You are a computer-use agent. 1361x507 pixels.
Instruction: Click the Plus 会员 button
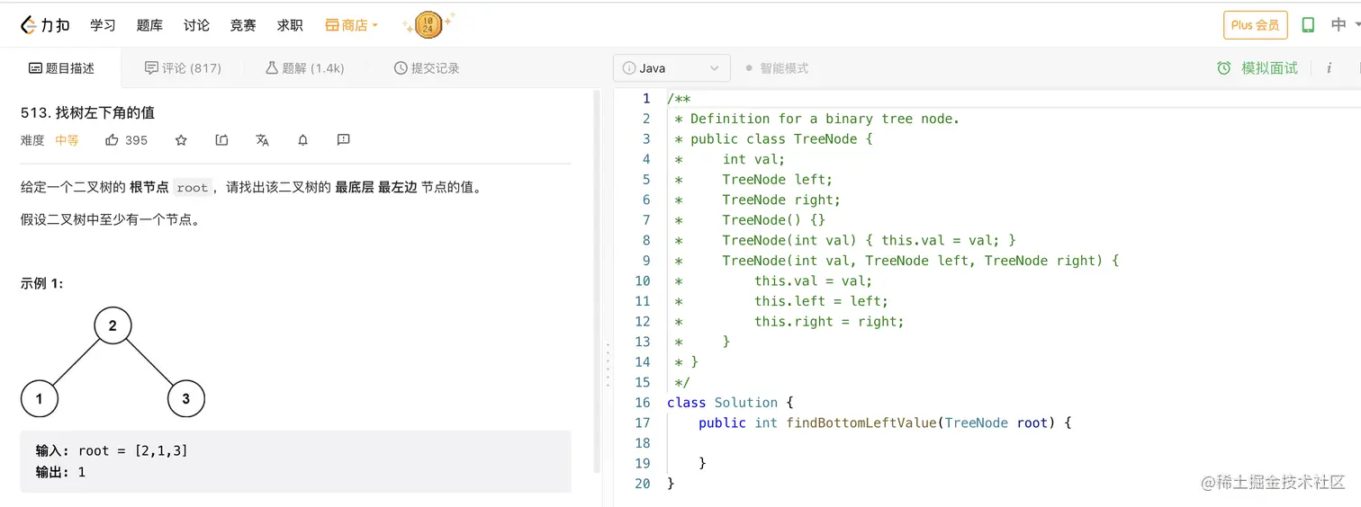(x=1255, y=25)
